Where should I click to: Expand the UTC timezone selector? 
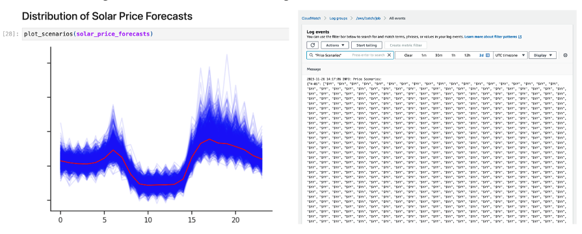(510, 55)
